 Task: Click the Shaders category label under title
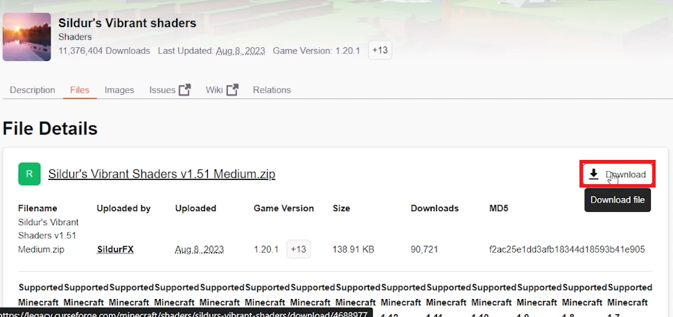coord(75,37)
